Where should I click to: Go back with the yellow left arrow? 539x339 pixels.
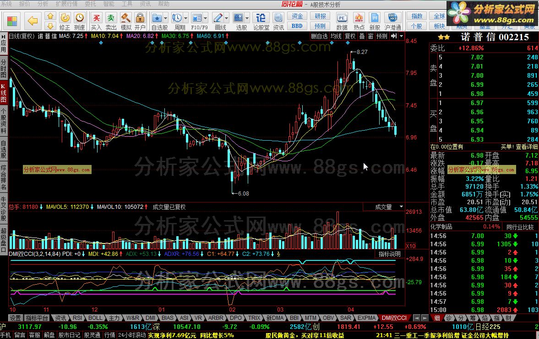33,21
